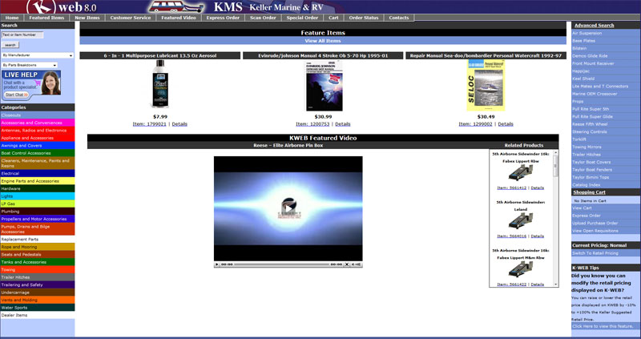Open the Evinrude/Johnson manual cover image
The image size is (641, 339).
coord(325,85)
